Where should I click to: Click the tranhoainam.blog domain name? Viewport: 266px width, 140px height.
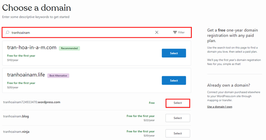(x=16, y=116)
